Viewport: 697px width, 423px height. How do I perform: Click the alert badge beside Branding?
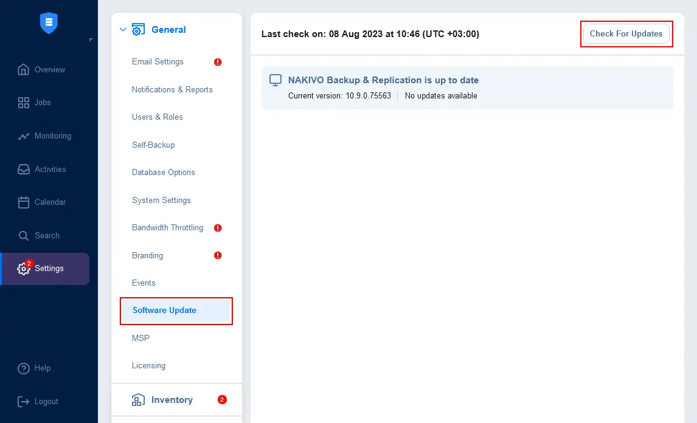point(218,255)
